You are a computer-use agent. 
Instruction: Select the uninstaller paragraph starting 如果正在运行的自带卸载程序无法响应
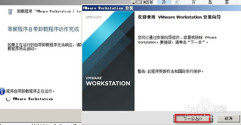click(44, 47)
